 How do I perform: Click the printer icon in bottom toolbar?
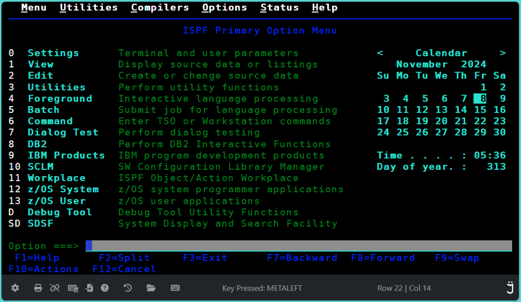(x=38, y=288)
